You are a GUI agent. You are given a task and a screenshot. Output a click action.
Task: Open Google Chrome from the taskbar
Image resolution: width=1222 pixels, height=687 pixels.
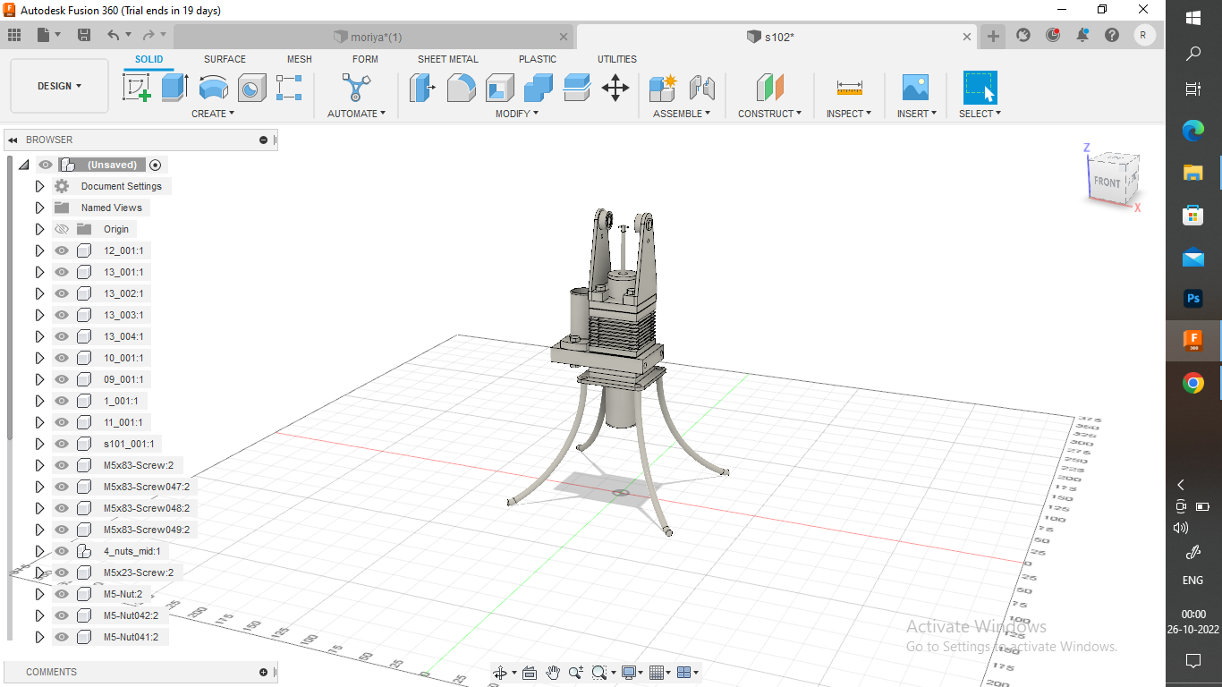1192,383
